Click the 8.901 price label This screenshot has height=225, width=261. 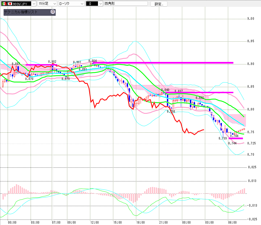pyautogui.click(x=77, y=62)
